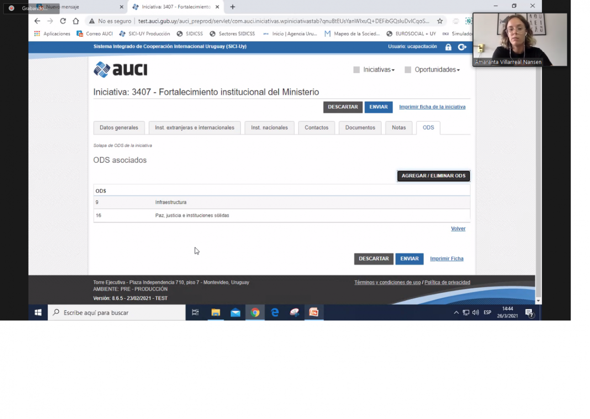Open File Explorer in the taskbar
The width and height of the screenshot is (590, 419).
pos(216,312)
